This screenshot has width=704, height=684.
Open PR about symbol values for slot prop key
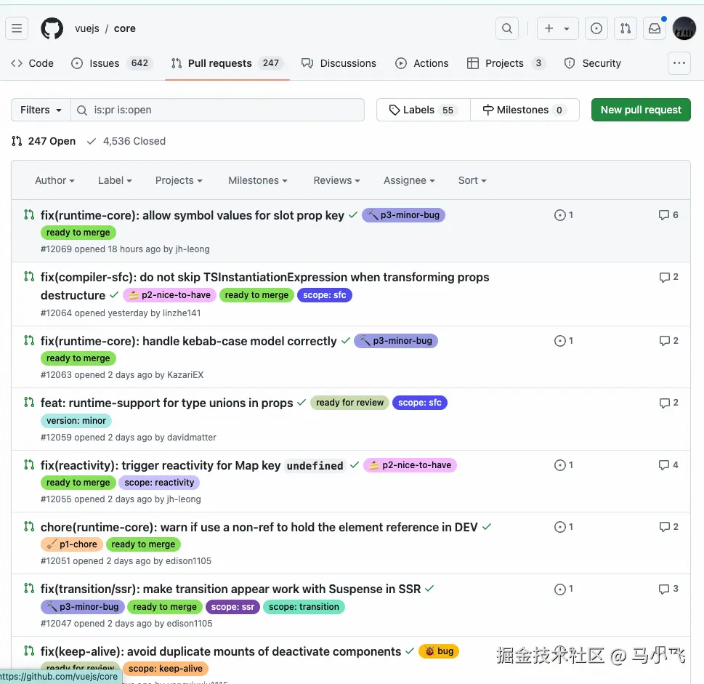[192, 215]
